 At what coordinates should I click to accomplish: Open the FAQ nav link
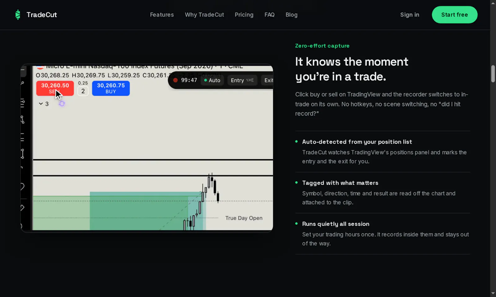[269, 15]
